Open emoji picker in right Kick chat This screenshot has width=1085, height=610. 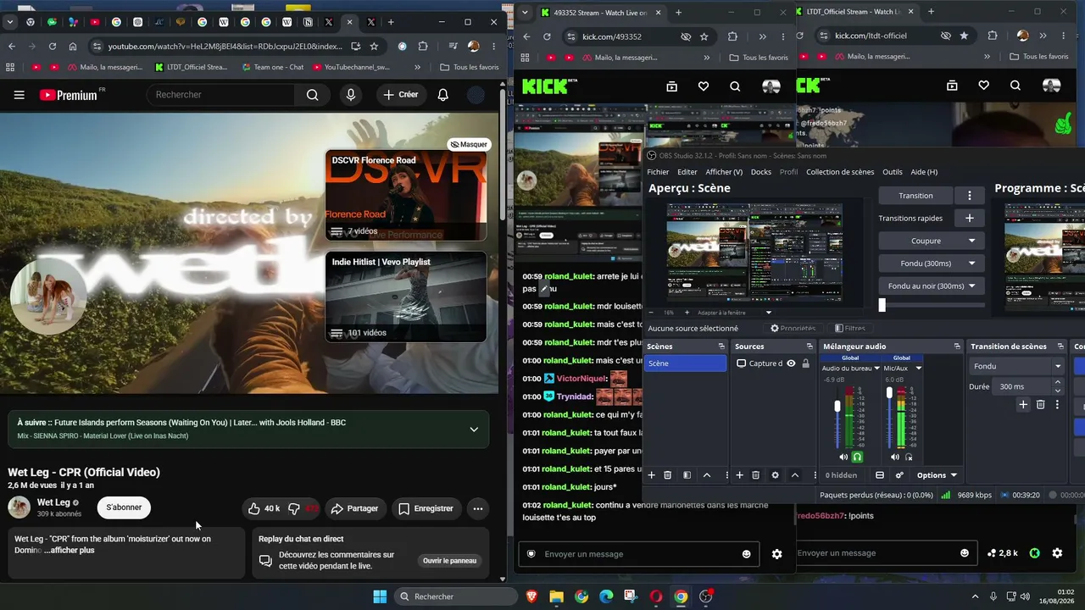point(965,553)
